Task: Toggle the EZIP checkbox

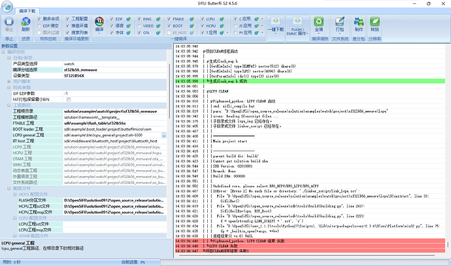Action: pyautogui.click(x=112, y=20)
